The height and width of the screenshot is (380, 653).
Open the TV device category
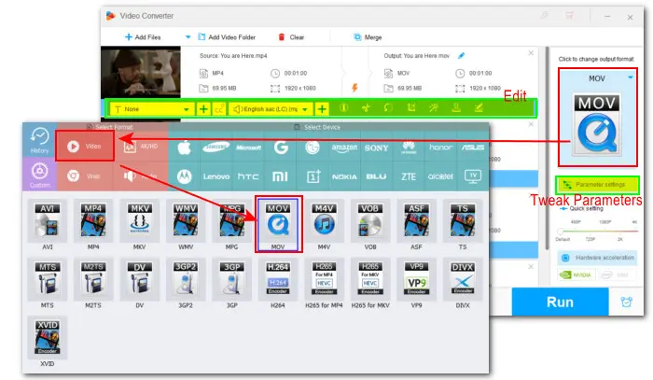coord(473,176)
